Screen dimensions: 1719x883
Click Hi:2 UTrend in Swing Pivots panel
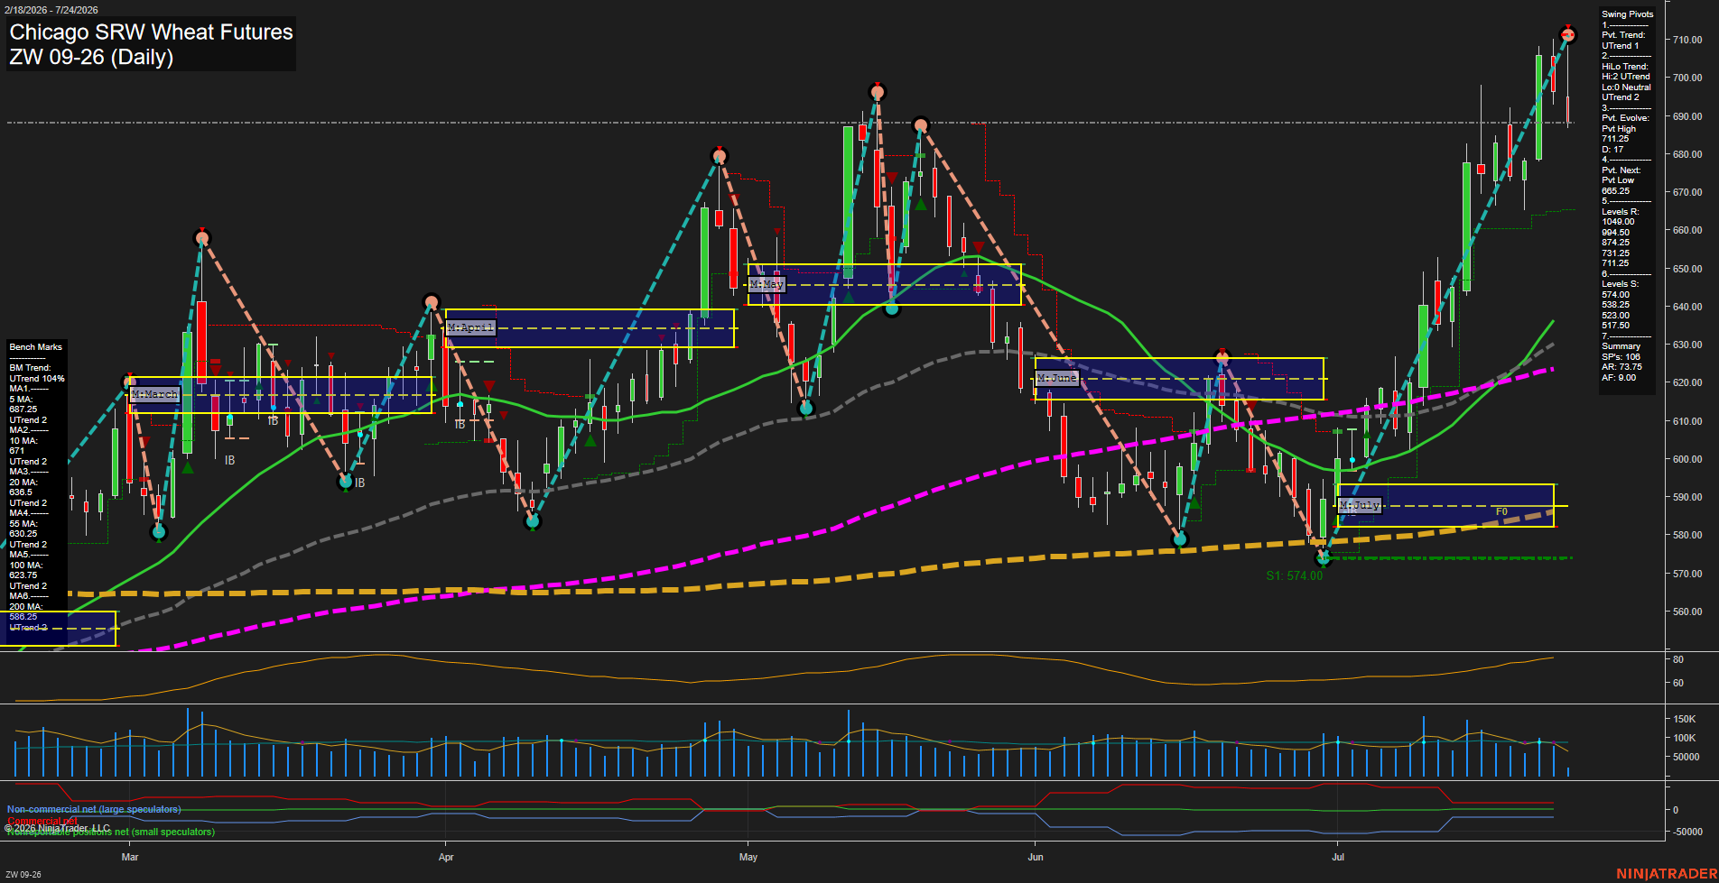click(x=1626, y=77)
